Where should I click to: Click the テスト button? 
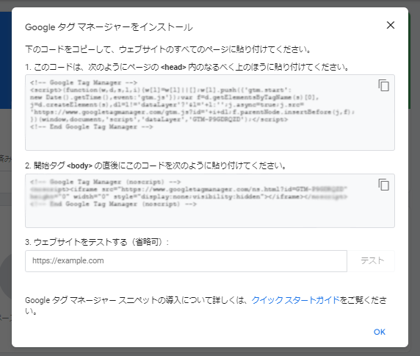[x=372, y=261]
